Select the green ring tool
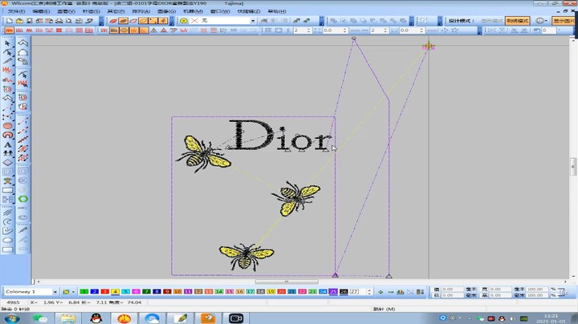This screenshot has width=578, height=324. (22, 199)
